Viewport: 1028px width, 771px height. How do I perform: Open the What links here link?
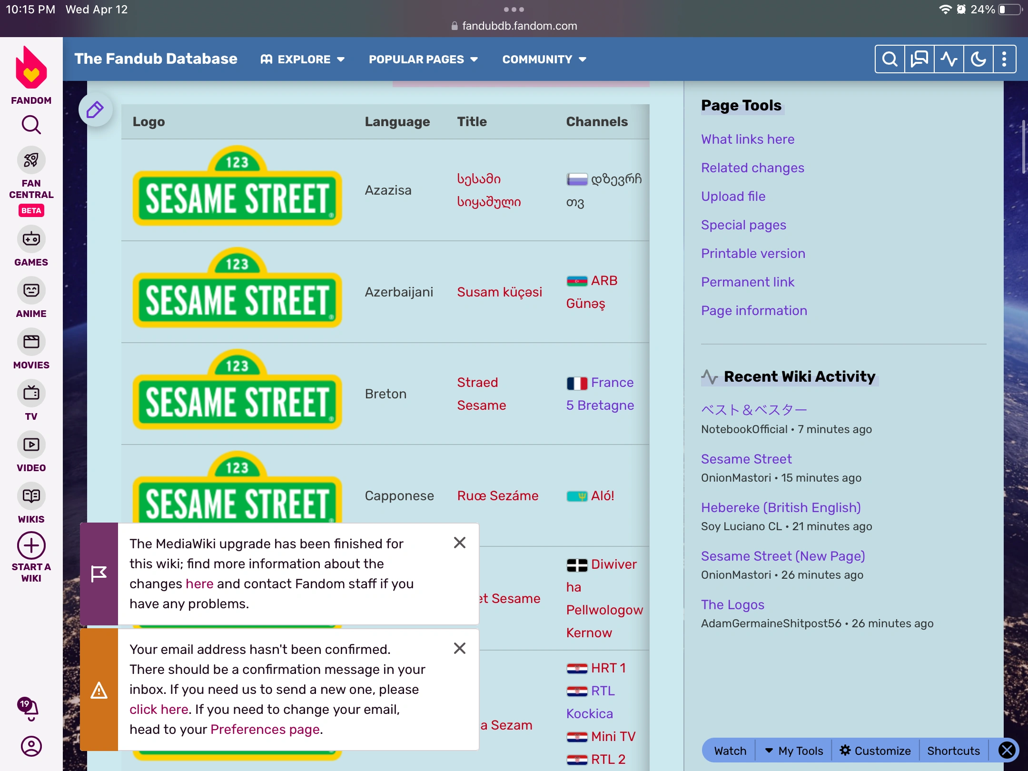[x=747, y=139]
